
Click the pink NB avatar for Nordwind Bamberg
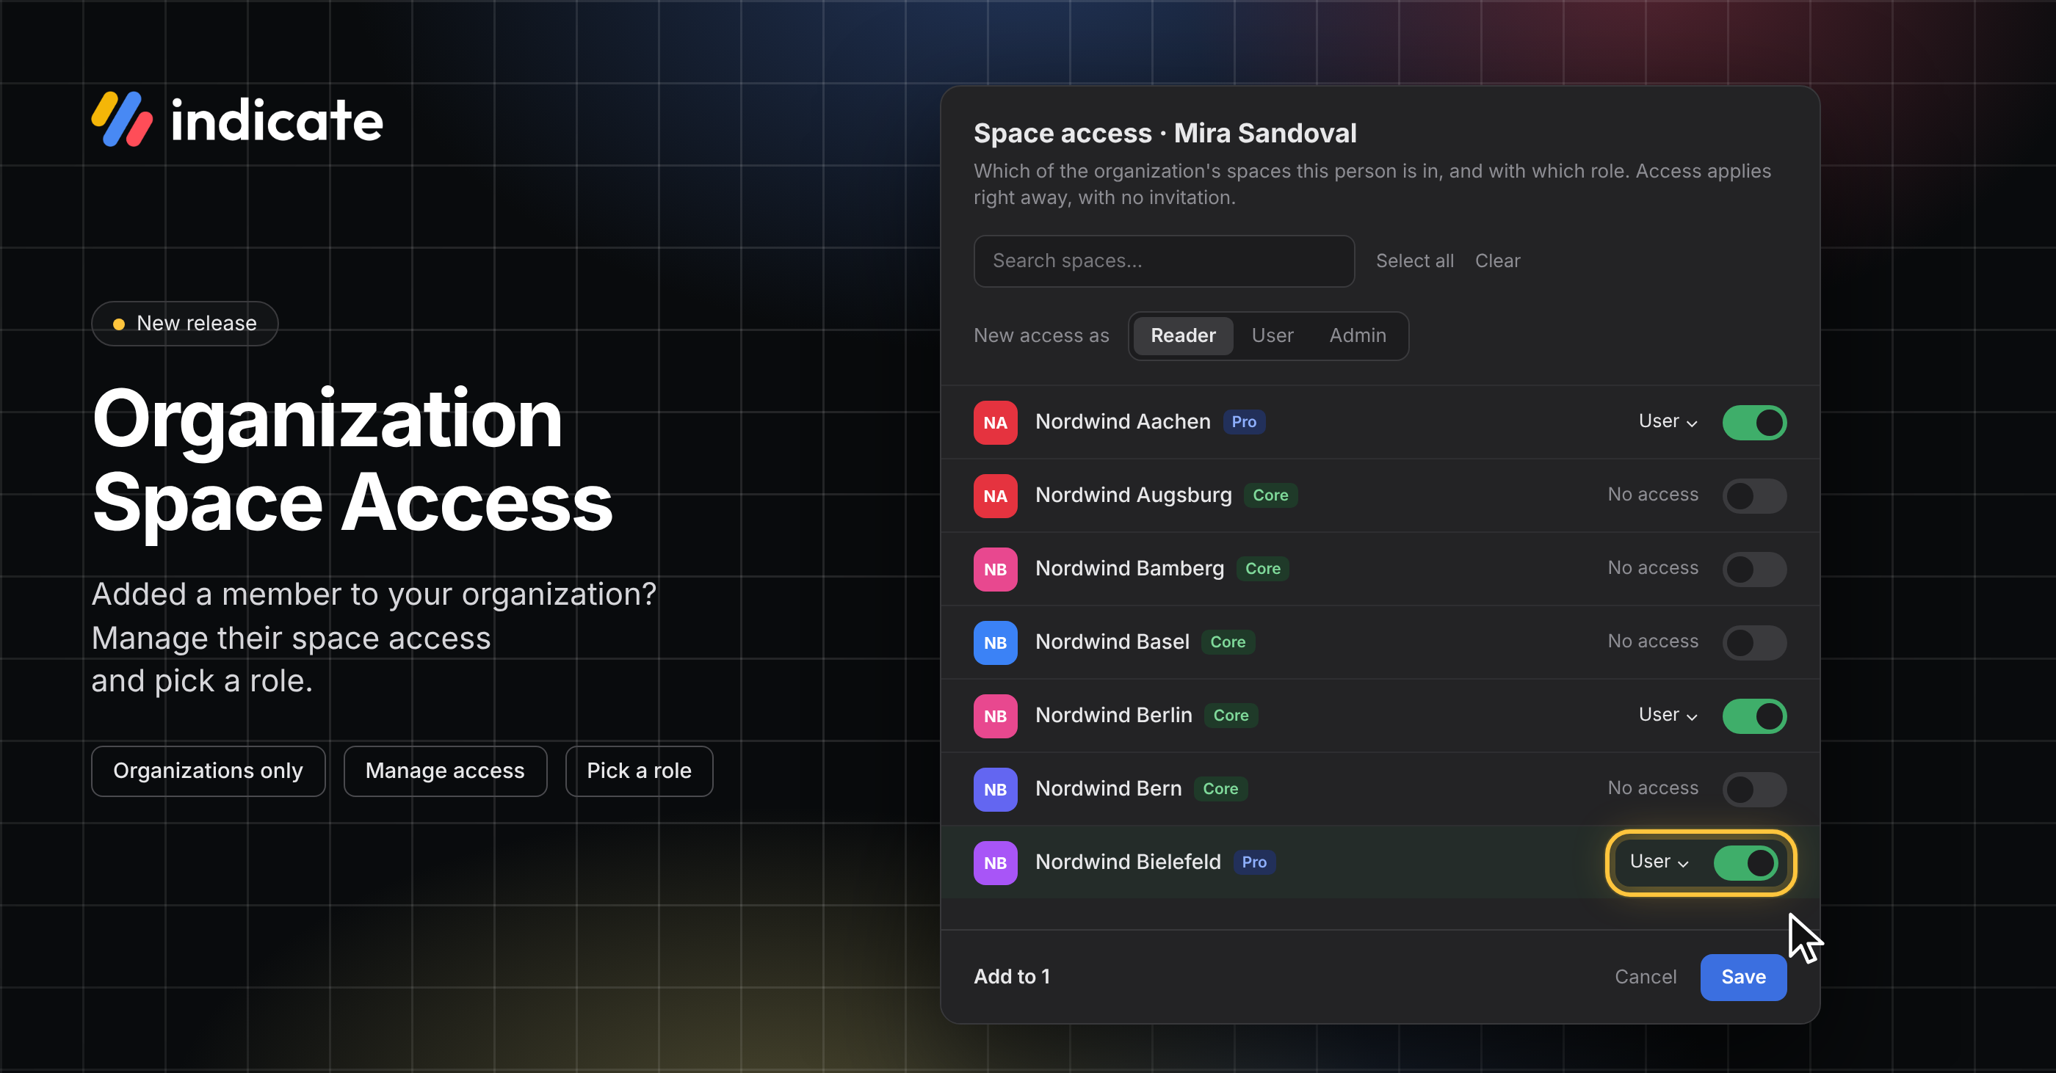point(995,569)
